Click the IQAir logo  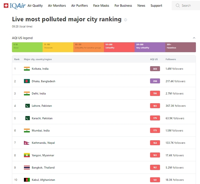point(14,5)
